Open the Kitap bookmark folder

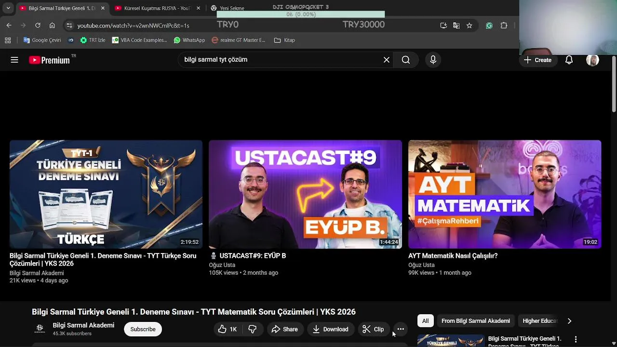click(284, 40)
